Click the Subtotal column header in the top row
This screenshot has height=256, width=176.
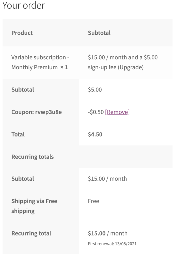coord(99,33)
